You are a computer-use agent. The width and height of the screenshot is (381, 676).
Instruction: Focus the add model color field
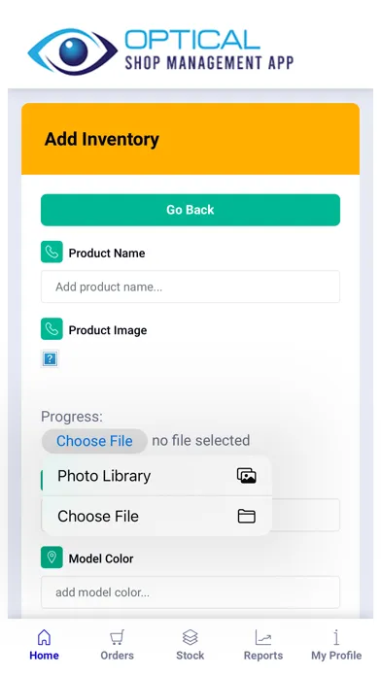[x=190, y=592]
